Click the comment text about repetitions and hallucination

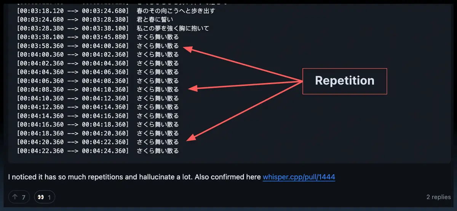134,177
